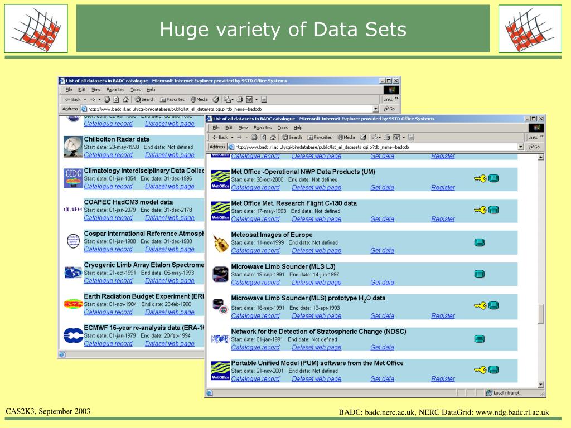Click Print icon in front browser toolbar
The width and height of the screenshot is (571, 428).
coord(387,137)
